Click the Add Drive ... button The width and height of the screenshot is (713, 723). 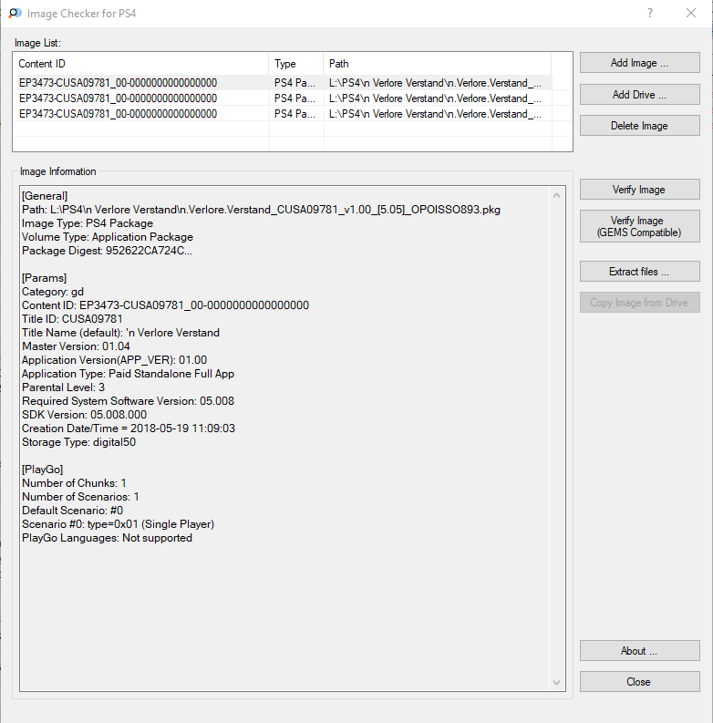coord(640,95)
